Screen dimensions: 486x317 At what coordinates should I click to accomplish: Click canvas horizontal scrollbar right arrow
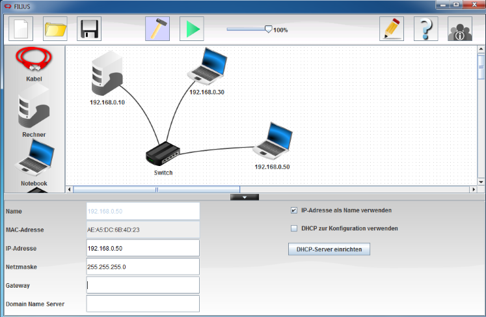click(x=473, y=189)
